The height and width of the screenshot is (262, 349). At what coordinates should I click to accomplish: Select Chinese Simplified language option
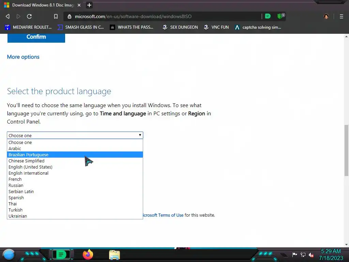(75, 161)
